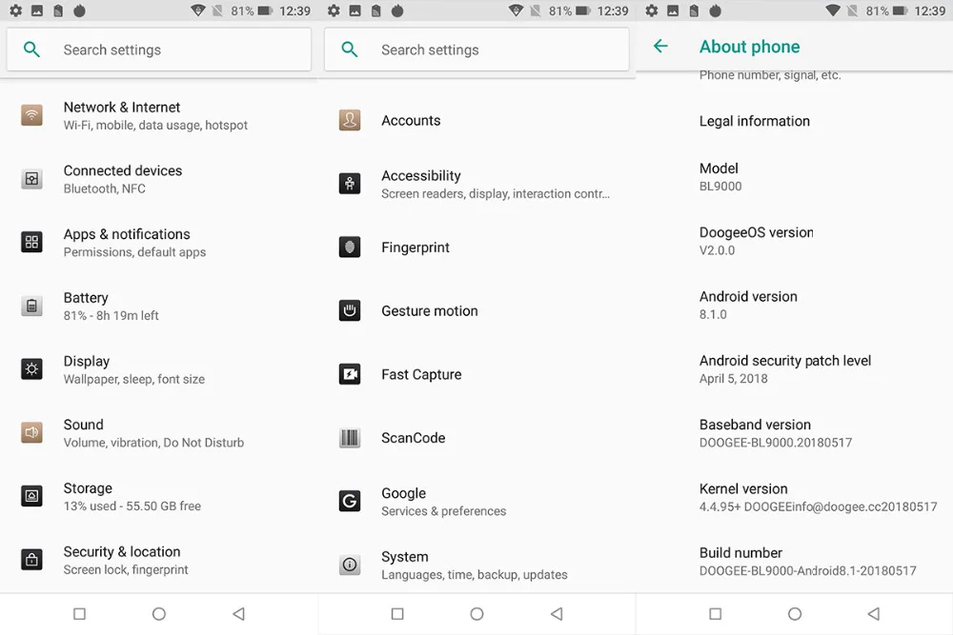The width and height of the screenshot is (953, 635).
Task: Open Battery label showing 81%
Action: coord(111,306)
